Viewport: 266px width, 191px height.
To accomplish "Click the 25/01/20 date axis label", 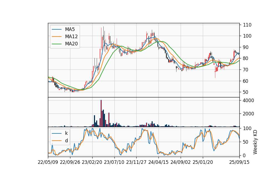I will [203, 162].
